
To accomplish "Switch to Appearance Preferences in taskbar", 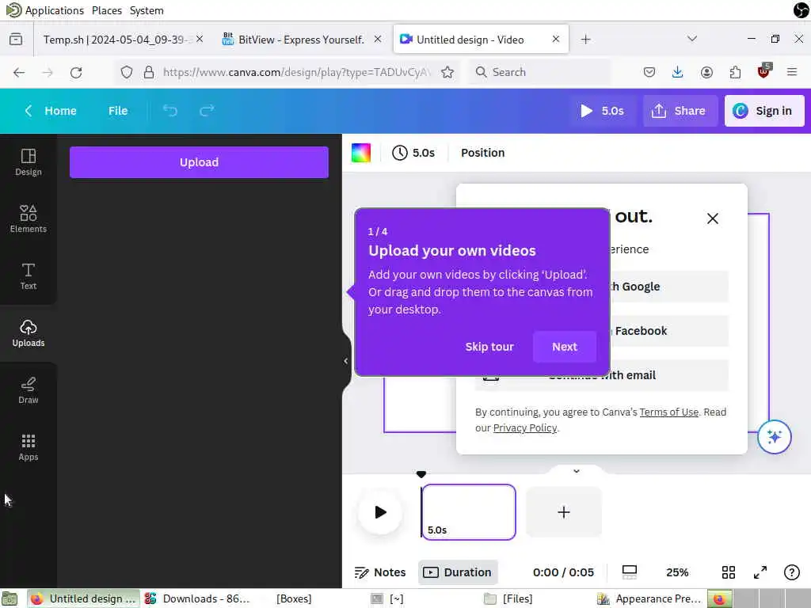I will (649, 598).
